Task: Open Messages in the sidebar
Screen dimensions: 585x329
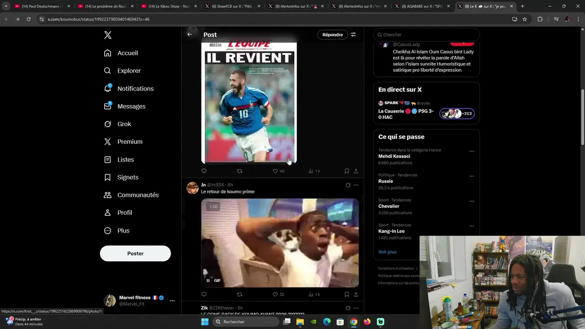Action: [125, 106]
